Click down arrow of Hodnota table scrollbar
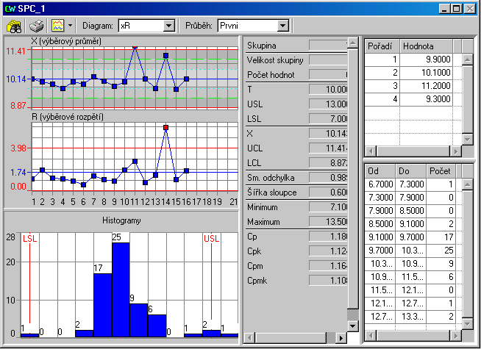This screenshot has width=481, height=349. click(x=468, y=138)
